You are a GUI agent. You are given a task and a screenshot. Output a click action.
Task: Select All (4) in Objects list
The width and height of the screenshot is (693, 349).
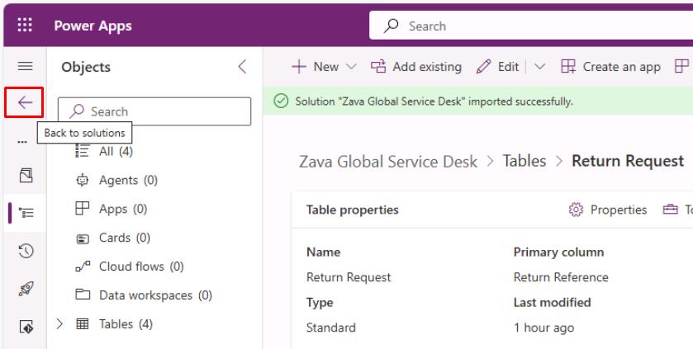(x=104, y=151)
